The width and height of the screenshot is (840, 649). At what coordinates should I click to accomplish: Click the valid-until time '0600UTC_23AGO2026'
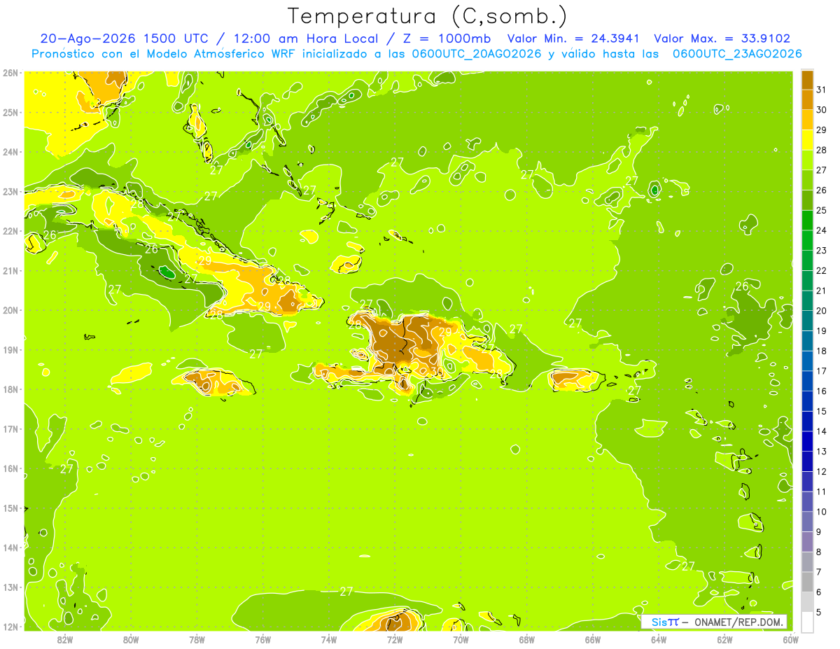coord(737,54)
